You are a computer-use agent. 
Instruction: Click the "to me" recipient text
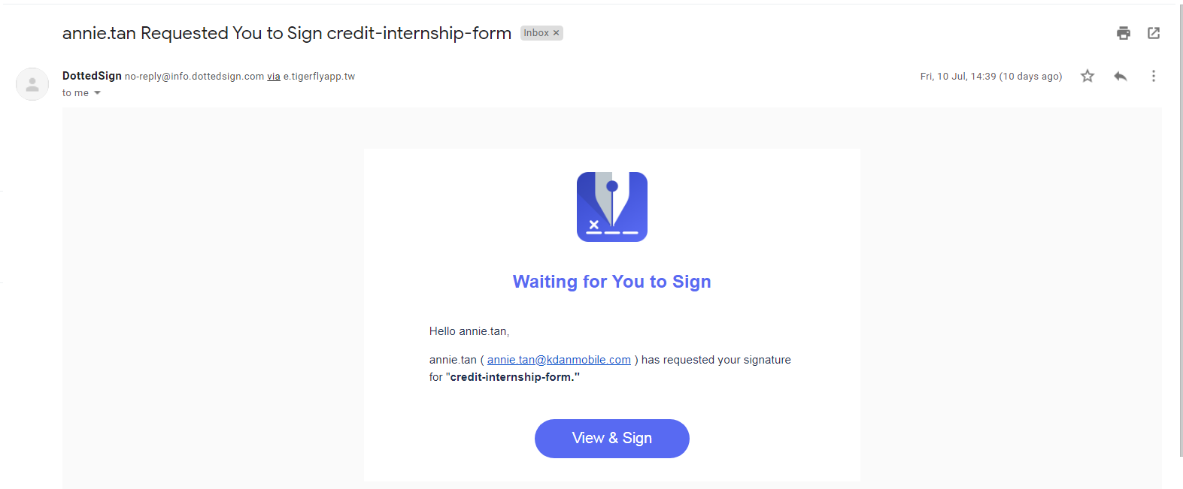tap(75, 93)
